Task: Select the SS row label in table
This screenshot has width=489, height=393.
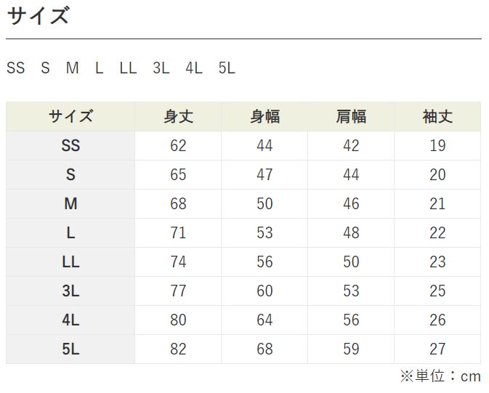Action: coord(70,146)
